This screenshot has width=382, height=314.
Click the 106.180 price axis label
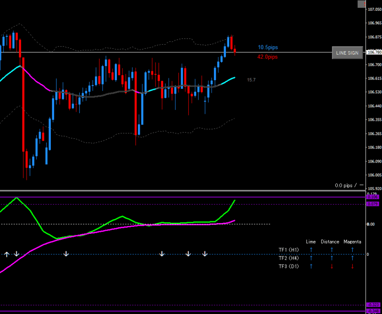(x=375, y=147)
